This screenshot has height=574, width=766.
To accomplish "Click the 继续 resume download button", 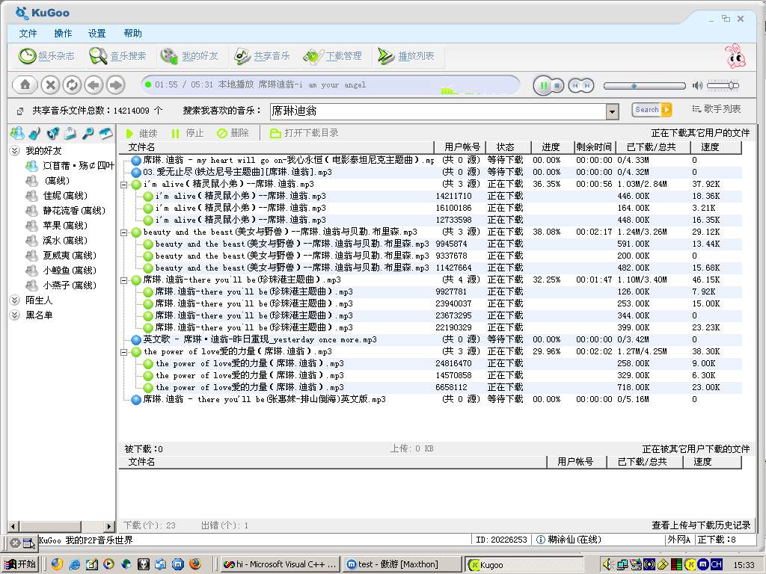I will tap(141, 133).
